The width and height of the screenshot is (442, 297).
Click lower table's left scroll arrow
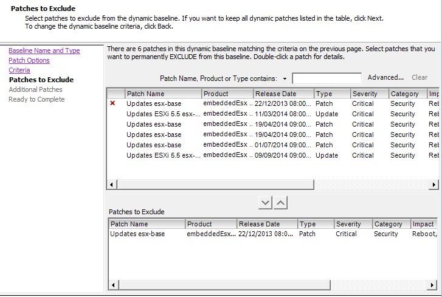tap(112, 285)
